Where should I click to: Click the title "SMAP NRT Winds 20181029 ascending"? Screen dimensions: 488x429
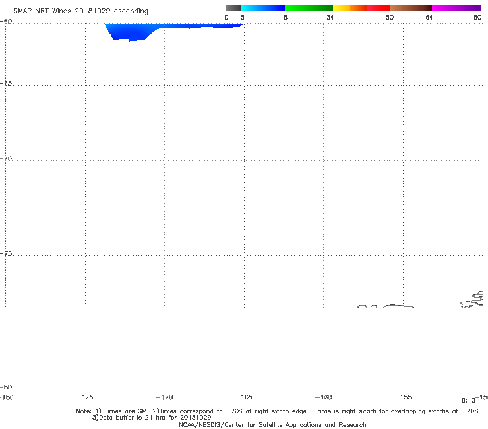tap(80, 11)
